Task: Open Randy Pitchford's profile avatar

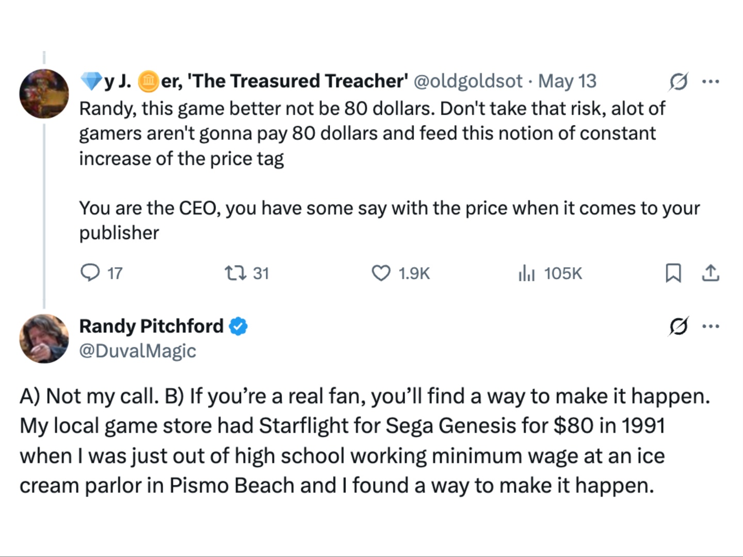Action: (x=44, y=339)
